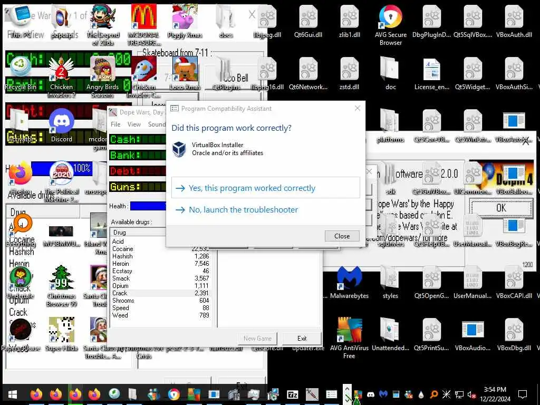This screenshot has width=540, height=405.
Task: Click New Game in small Dope Wars window
Action: [257, 339]
